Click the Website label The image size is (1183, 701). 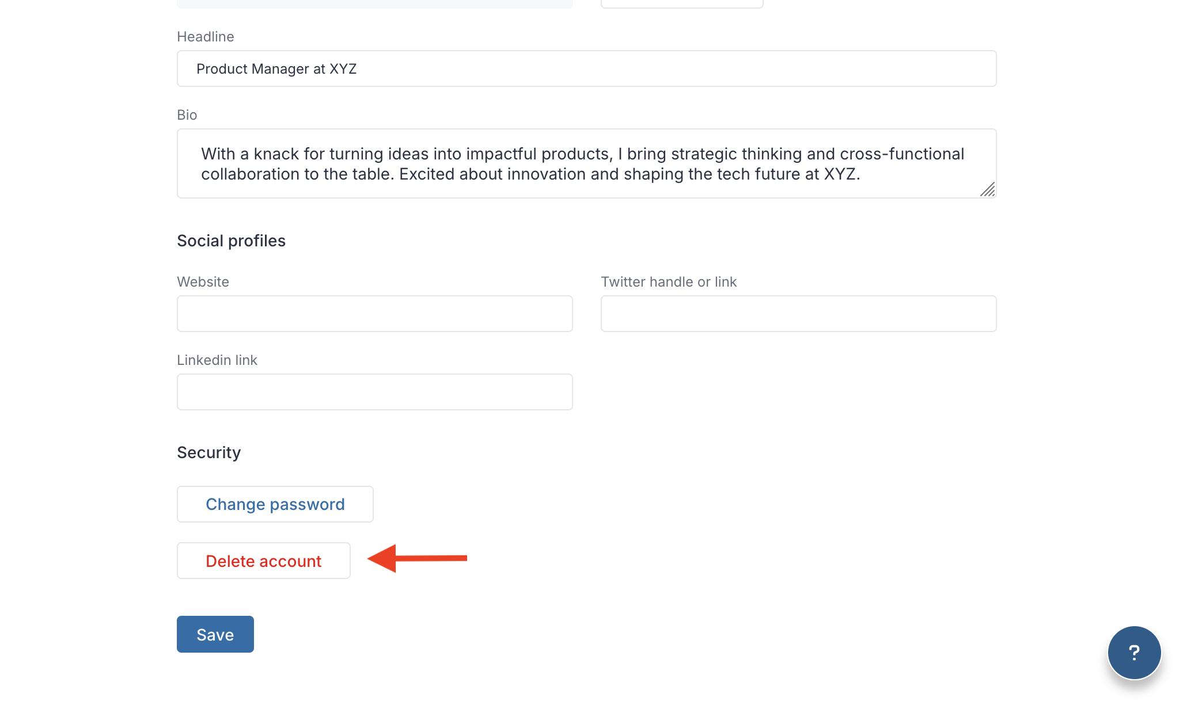pos(203,282)
